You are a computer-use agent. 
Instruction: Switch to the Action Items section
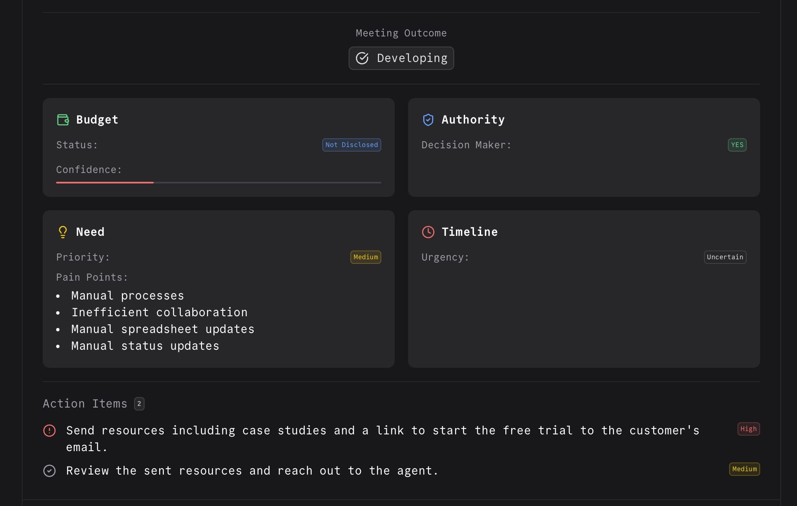pos(85,404)
